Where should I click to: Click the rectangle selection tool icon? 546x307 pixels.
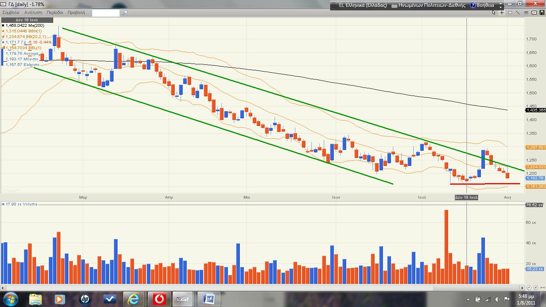510,12
